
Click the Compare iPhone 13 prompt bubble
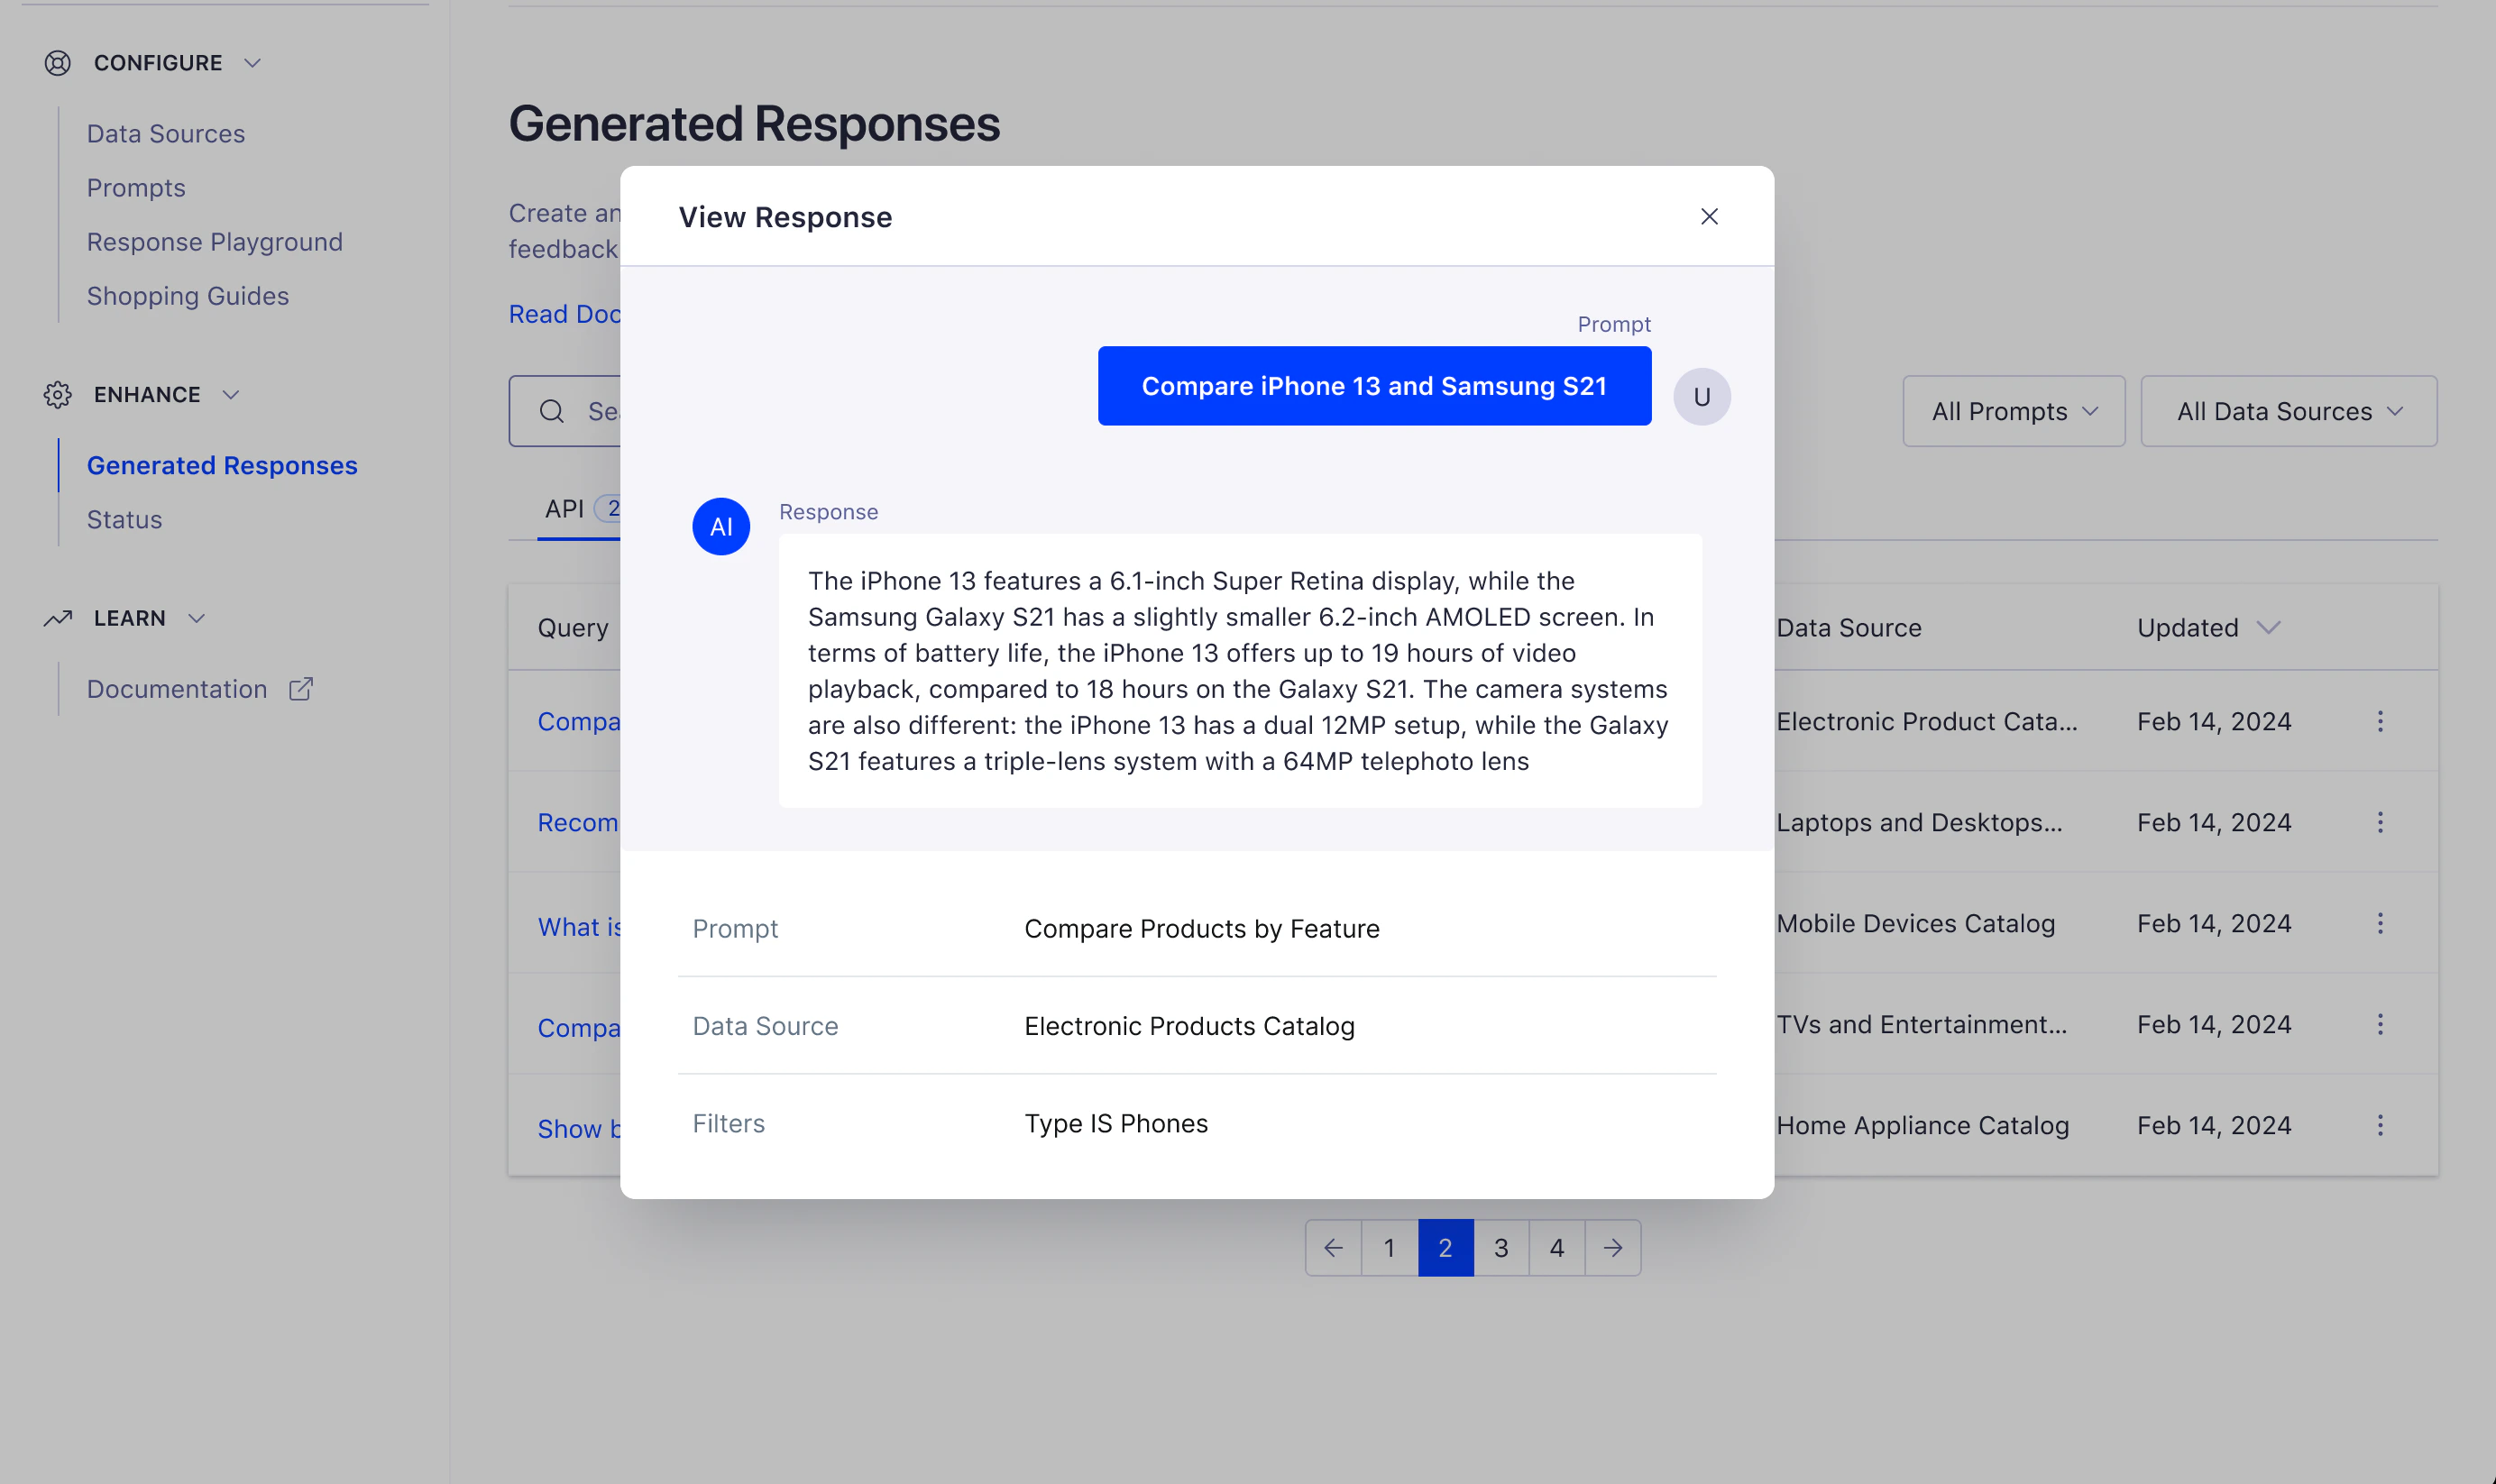(1374, 386)
